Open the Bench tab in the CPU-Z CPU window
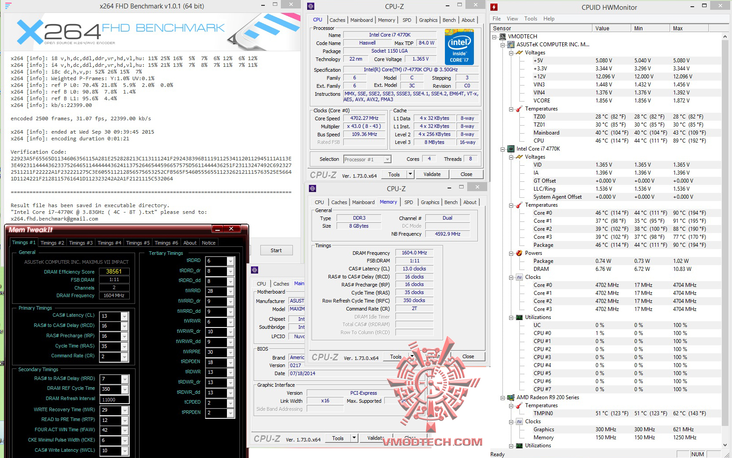 pyautogui.click(x=449, y=20)
